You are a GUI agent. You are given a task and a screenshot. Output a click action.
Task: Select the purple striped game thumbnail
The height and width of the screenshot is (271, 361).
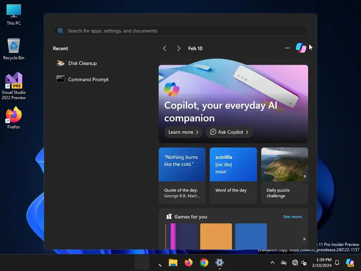[x=181, y=236]
